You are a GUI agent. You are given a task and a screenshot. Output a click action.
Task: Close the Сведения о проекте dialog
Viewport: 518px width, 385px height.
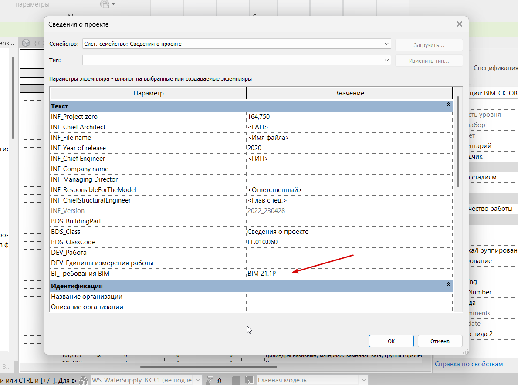[459, 24]
